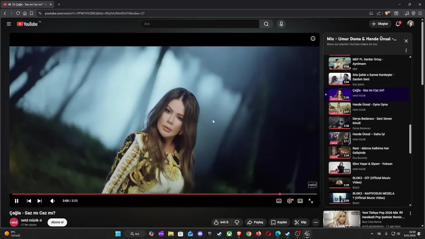Screen dimensions: 425x239
Task: Open Opera from the taskbar
Action: point(268,234)
